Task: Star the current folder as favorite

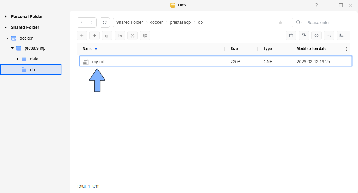Action: (x=280, y=23)
